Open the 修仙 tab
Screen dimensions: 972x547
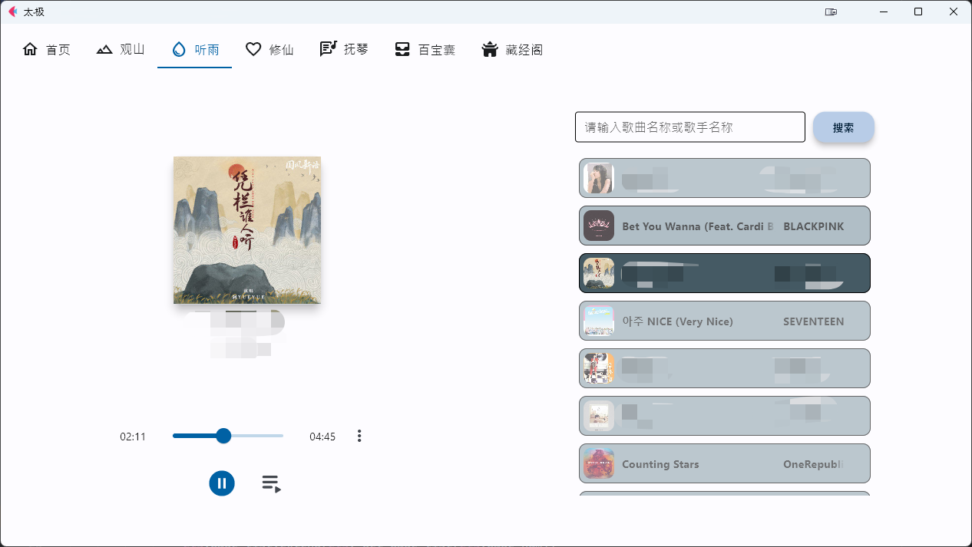[x=269, y=50]
